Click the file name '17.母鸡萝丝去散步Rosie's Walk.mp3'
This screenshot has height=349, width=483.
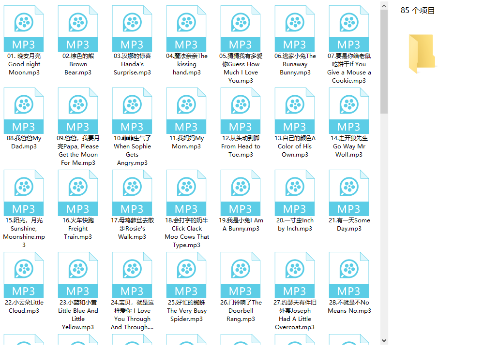[x=132, y=229]
